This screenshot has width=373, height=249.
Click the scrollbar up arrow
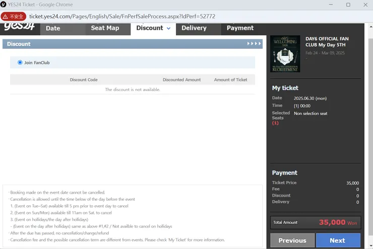[x=370, y=26]
